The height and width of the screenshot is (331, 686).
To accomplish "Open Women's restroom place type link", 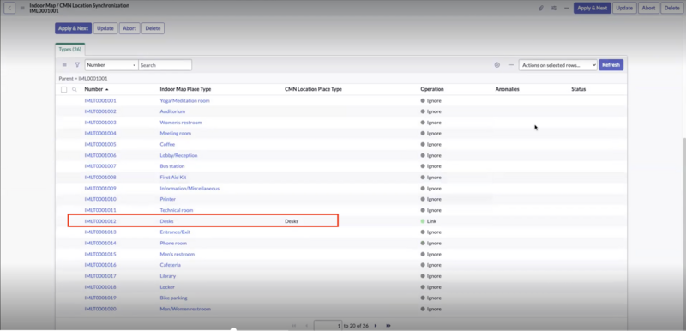I will [181, 123].
